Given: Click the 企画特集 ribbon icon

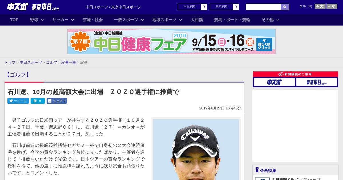Looking at the screenshot, I should tap(257, 170).
